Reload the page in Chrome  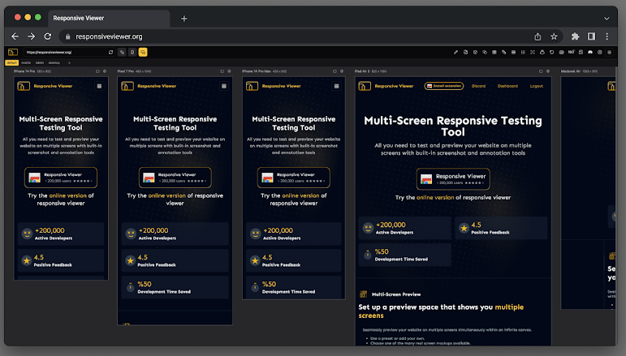(48, 36)
